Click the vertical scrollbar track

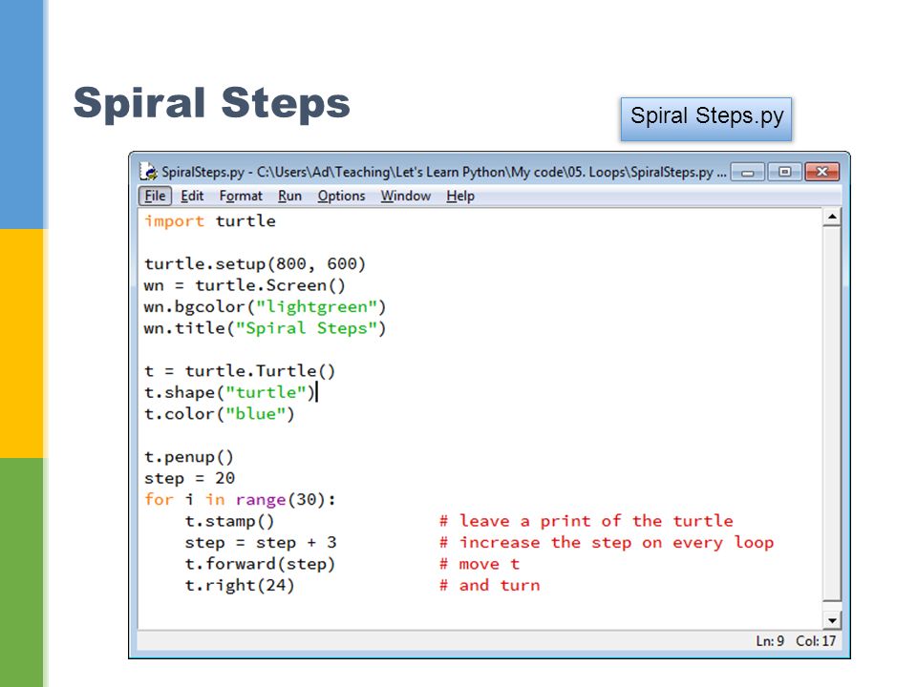pos(832,413)
